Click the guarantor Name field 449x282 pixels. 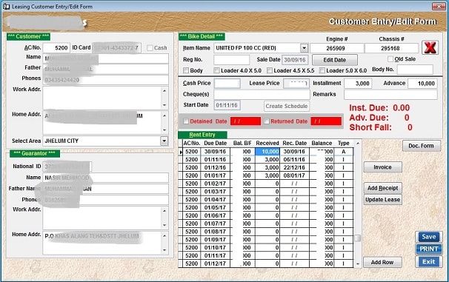(x=106, y=178)
